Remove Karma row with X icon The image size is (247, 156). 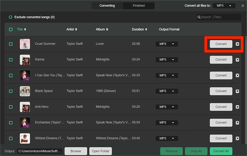click(237, 60)
